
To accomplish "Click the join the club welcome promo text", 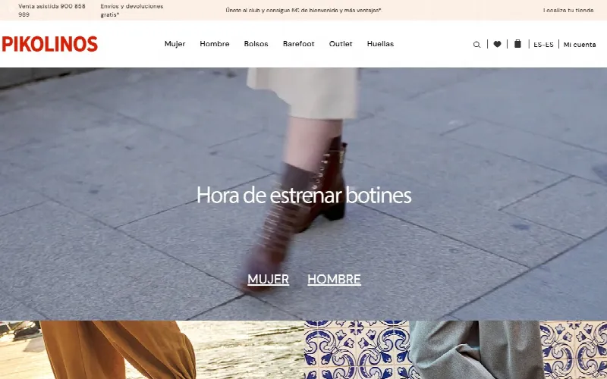I will [x=303, y=11].
